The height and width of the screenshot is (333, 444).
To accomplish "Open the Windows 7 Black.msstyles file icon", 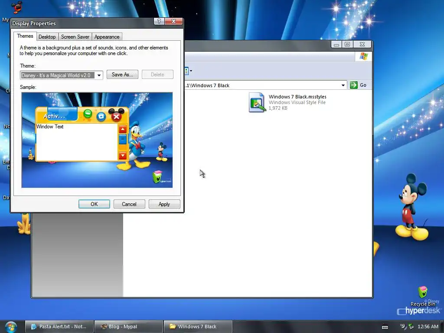I will pos(257,102).
